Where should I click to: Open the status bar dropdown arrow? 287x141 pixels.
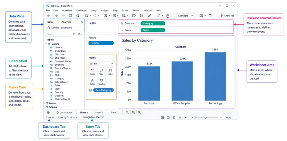186,118
